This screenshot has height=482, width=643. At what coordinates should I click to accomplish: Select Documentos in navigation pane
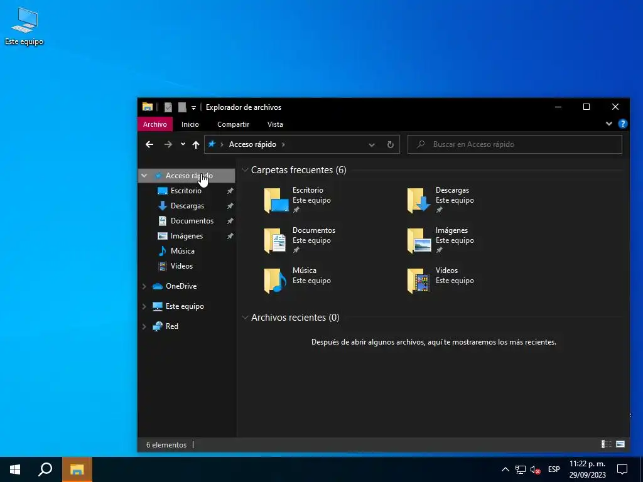[x=192, y=221]
